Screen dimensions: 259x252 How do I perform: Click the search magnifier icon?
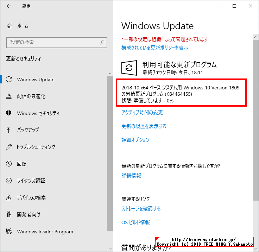(x=102, y=43)
